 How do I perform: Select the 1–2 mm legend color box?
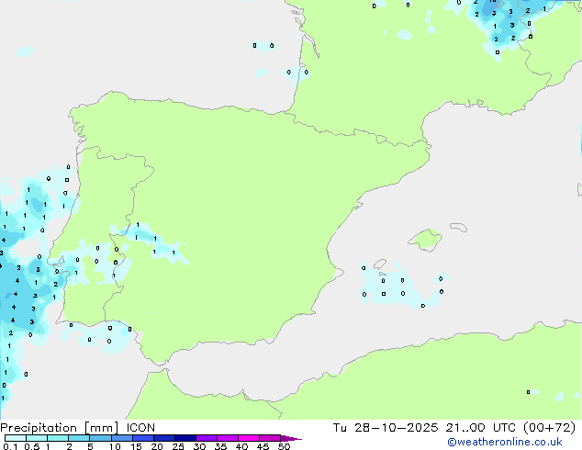(57, 439)
